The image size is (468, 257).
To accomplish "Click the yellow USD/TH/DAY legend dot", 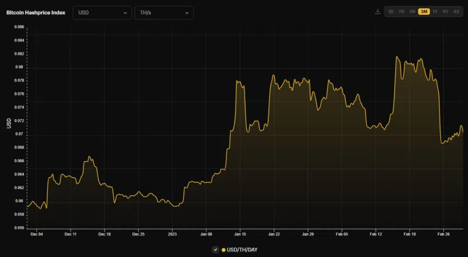I will click(224, 250).
